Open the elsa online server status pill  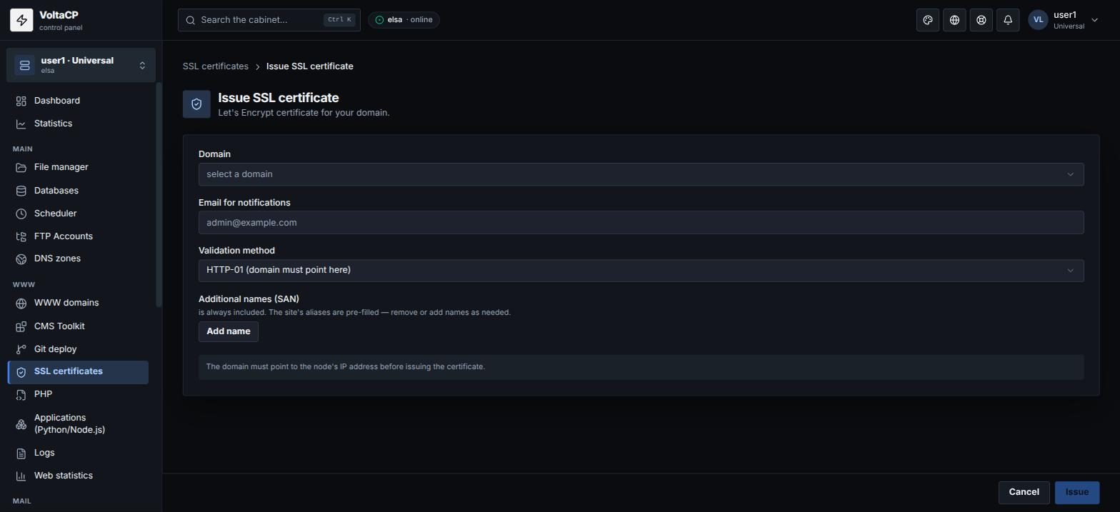coord(404,20)
